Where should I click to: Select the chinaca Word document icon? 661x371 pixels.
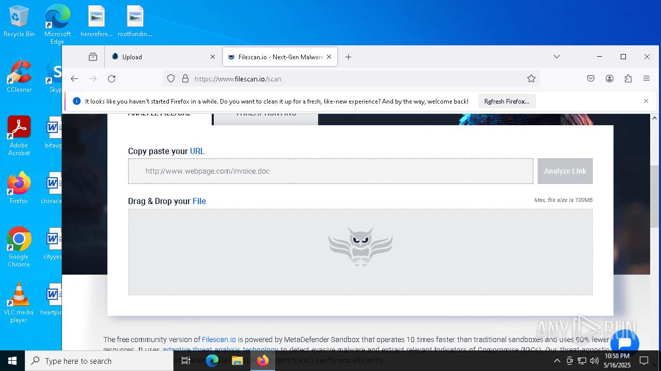pyautogui.click(x=52, y=188)
